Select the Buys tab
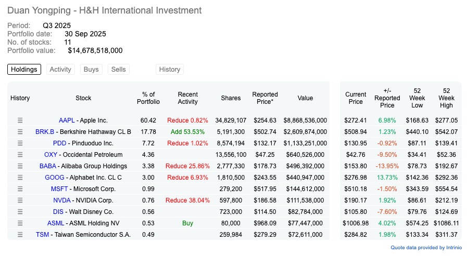Viewport: 467px width, 256px height. [91, 70]
